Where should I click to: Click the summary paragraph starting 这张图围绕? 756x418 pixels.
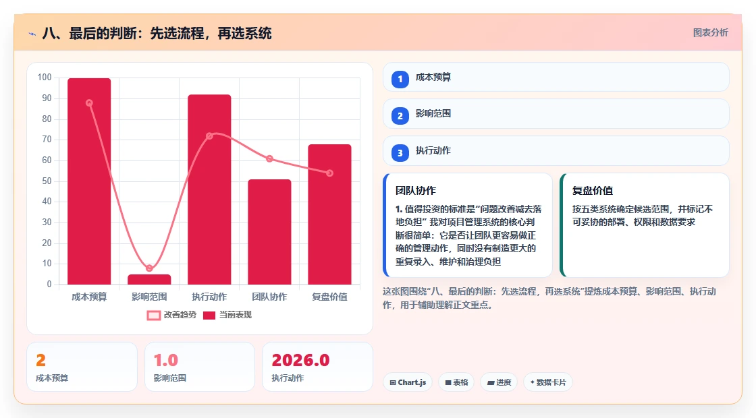click(549, 298)
